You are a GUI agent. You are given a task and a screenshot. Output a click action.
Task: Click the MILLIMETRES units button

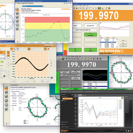click(x=90, y=26)
